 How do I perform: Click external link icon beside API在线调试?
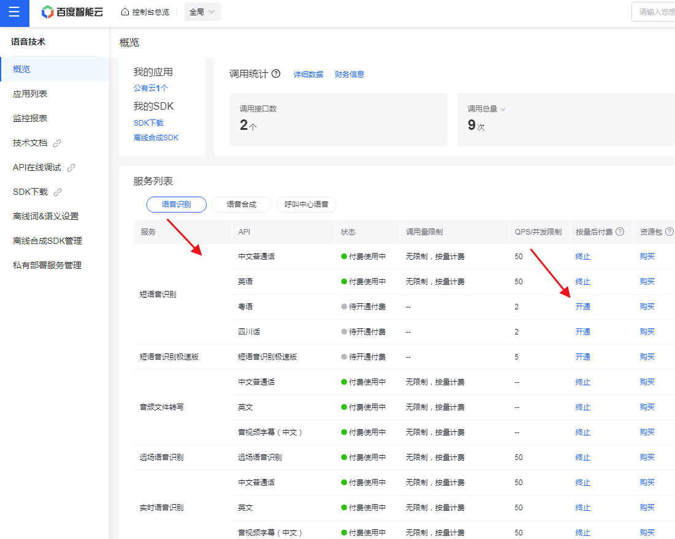(x=71, y=168)
